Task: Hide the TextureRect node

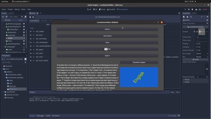Action: [24, 29]
